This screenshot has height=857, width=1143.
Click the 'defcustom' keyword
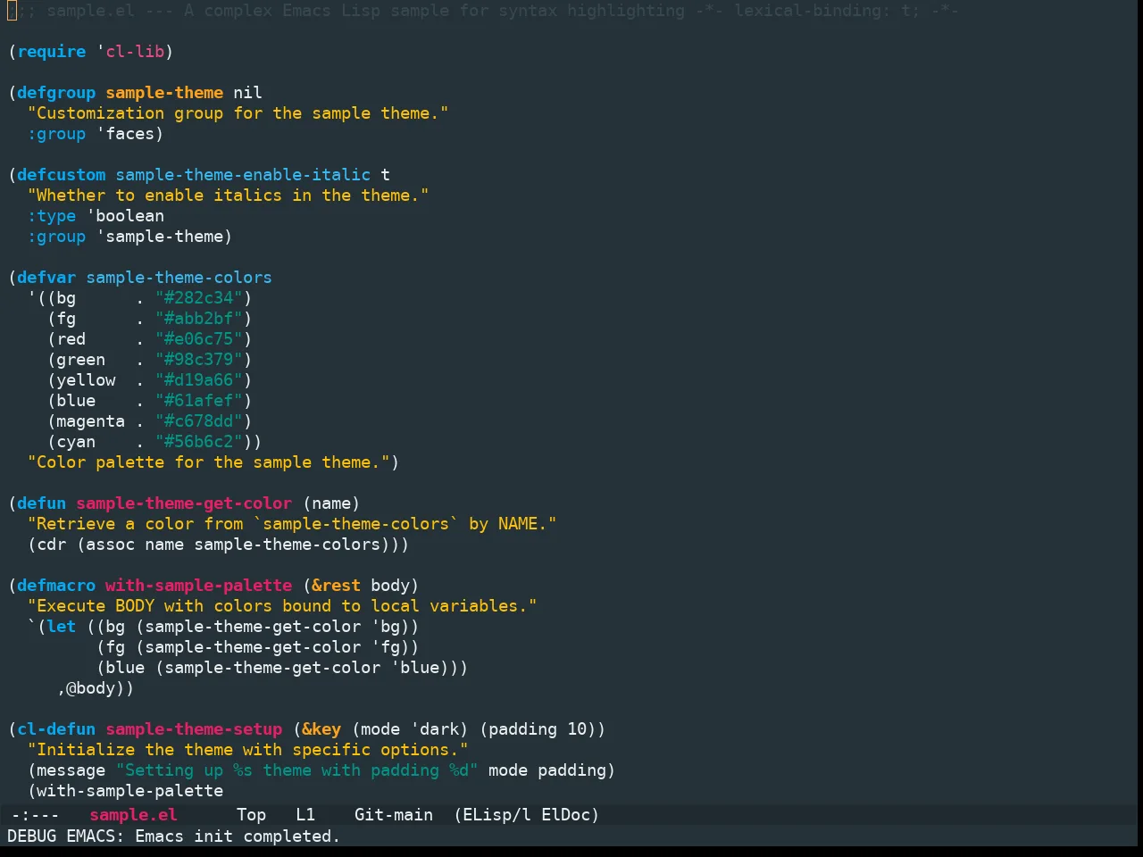click(x=61, y=175)
